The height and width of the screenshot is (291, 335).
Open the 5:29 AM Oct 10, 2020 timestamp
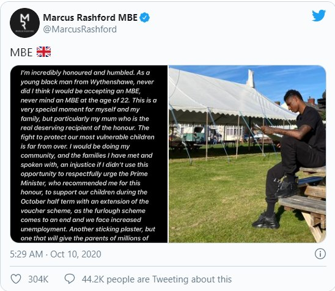click(56, 254)
